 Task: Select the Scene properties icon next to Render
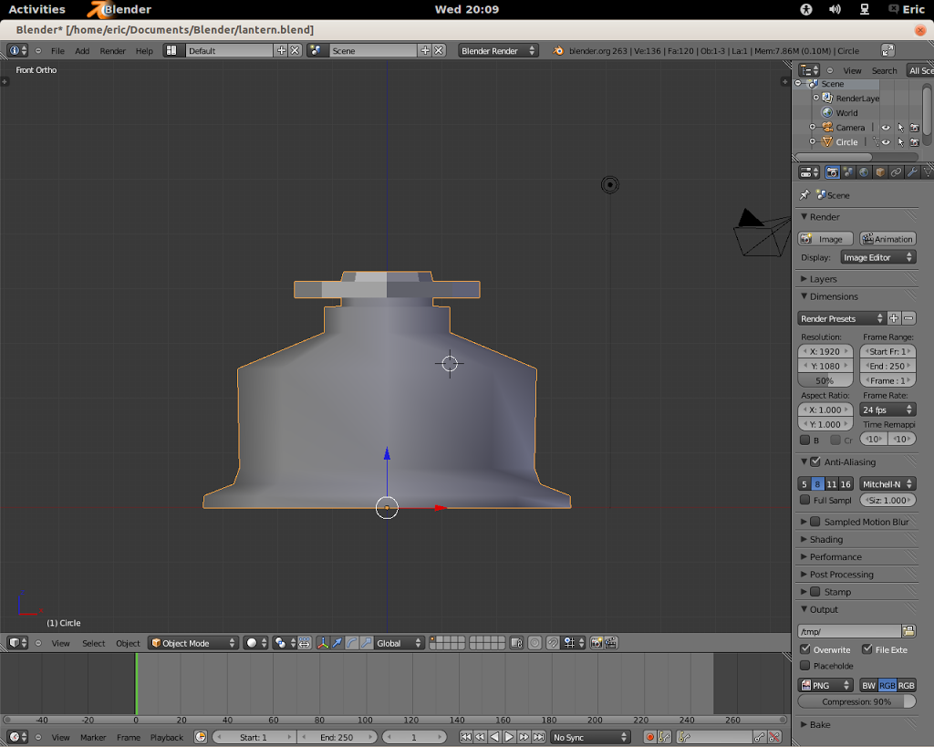tap(848, 171)
